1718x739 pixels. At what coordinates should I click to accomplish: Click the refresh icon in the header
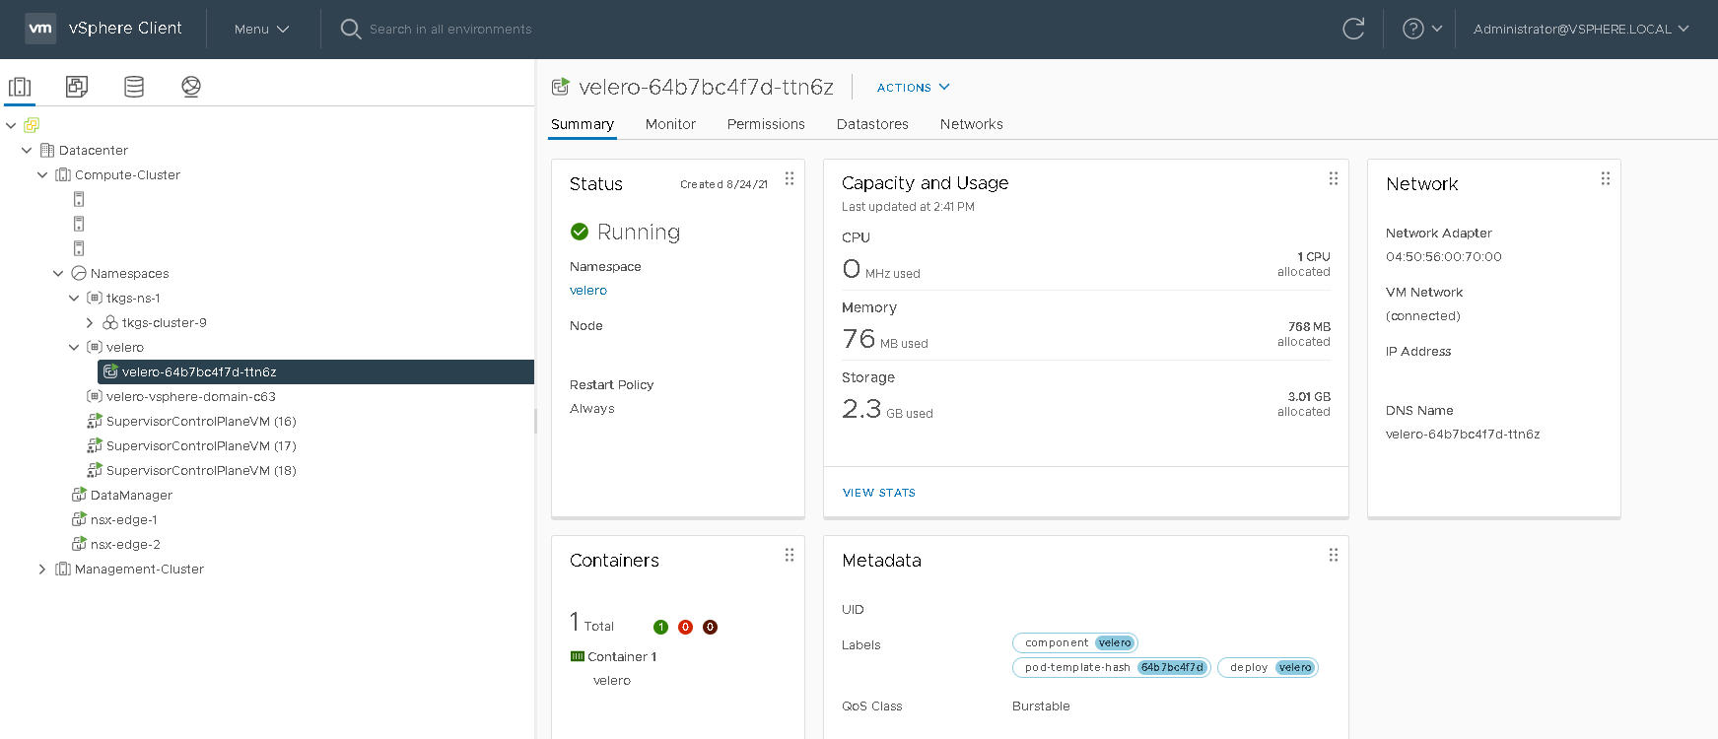pyautogui.click(x=1353, y=29)
